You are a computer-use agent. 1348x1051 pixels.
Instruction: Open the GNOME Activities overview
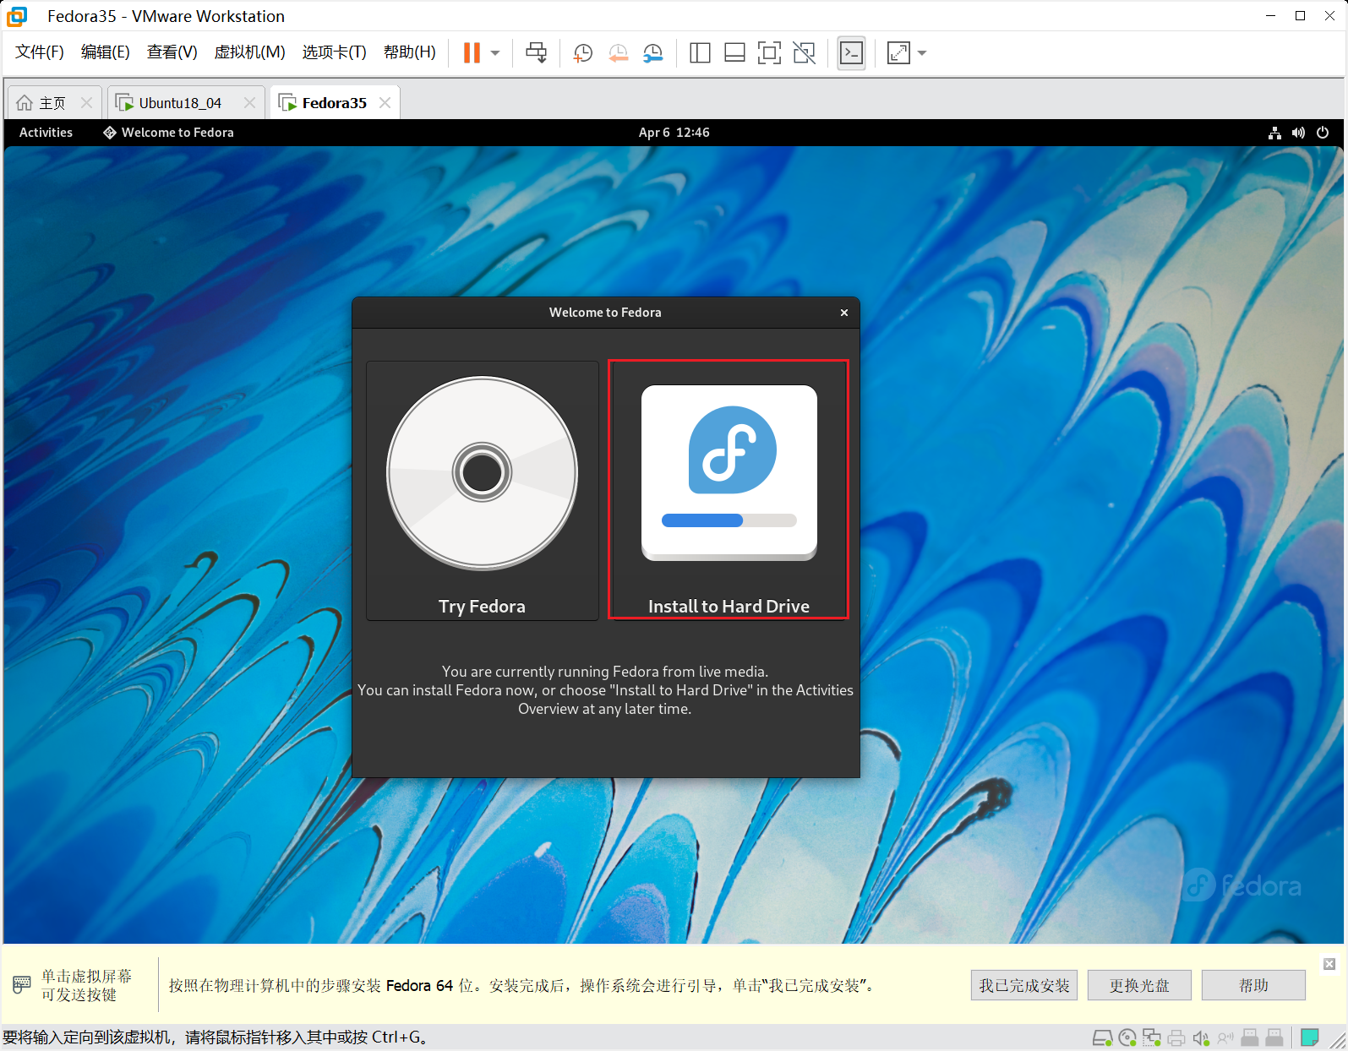(46, 133)
